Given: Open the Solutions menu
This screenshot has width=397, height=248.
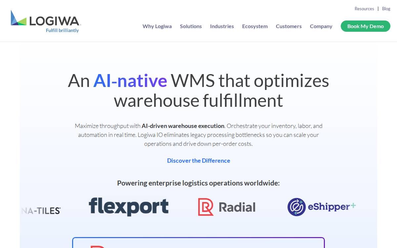Looking at the screenshot, I should [x=191, y=26].
